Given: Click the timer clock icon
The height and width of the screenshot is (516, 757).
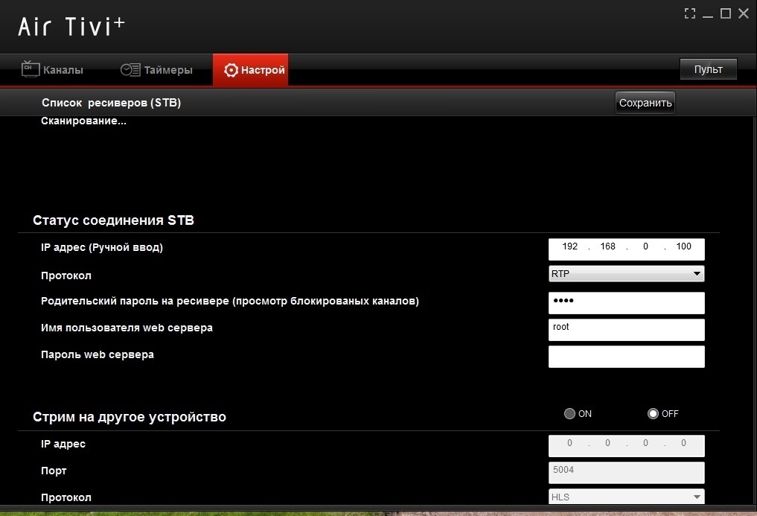Looking at the screenshot, I should (x=130, y=69).
